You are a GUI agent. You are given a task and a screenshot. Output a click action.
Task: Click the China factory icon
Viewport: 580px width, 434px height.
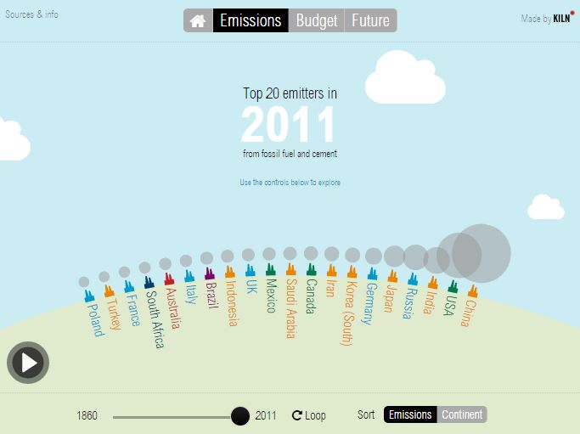pyautogui.click(x=473, y=290)
